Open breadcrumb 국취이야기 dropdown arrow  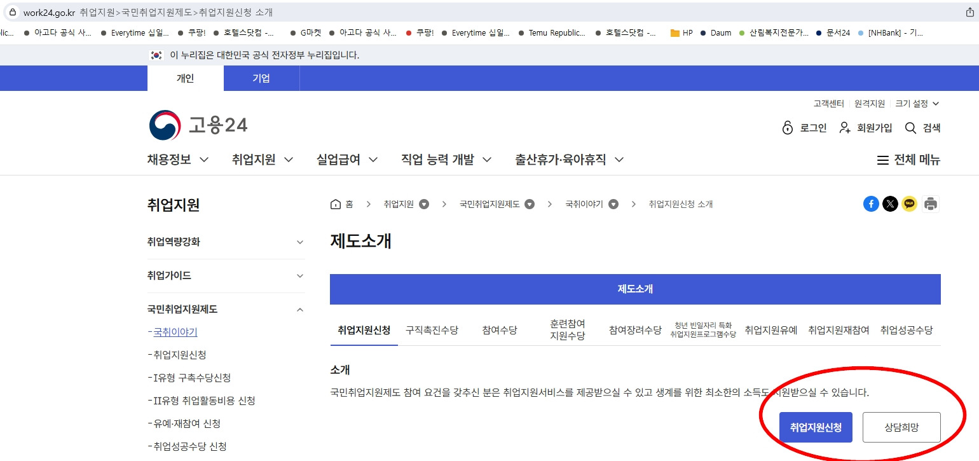coord(613,204)
